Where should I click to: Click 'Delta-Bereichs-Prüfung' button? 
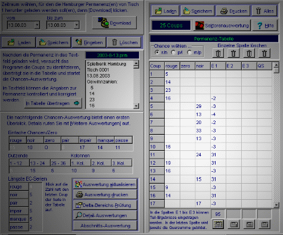[105, 205]
